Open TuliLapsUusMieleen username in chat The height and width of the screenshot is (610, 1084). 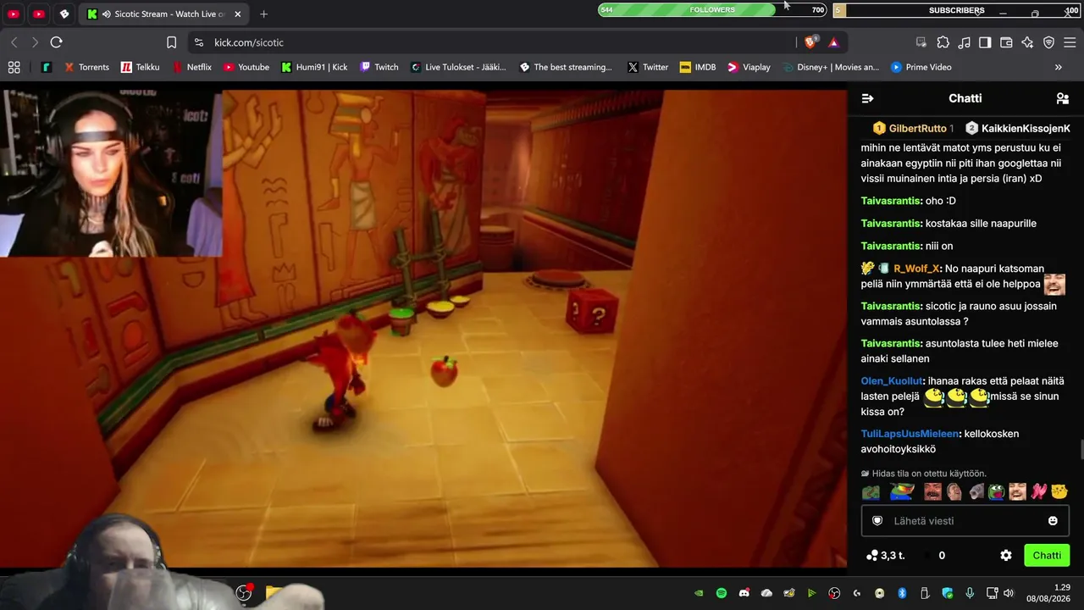click(x=910, y=434)
